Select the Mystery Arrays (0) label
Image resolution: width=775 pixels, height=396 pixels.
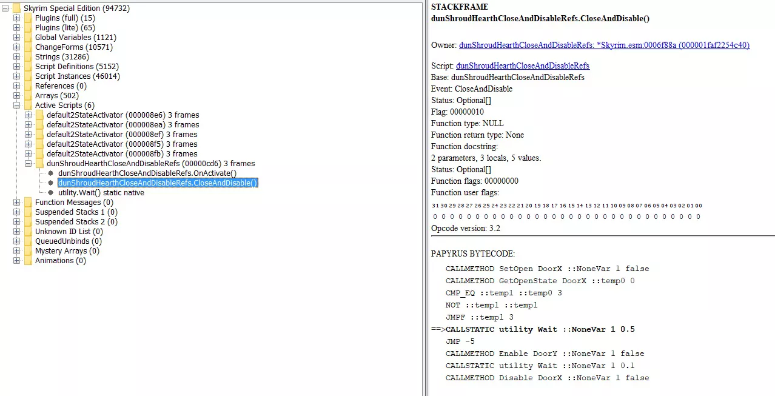click(x=67, y=251)
